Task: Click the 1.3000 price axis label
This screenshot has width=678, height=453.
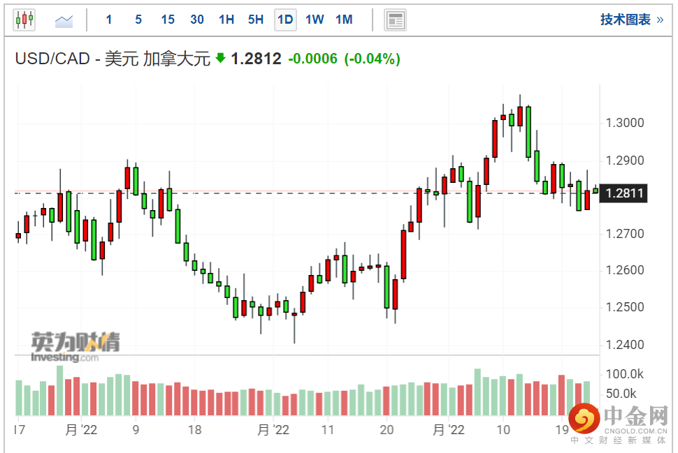Action: pos(626,124)
